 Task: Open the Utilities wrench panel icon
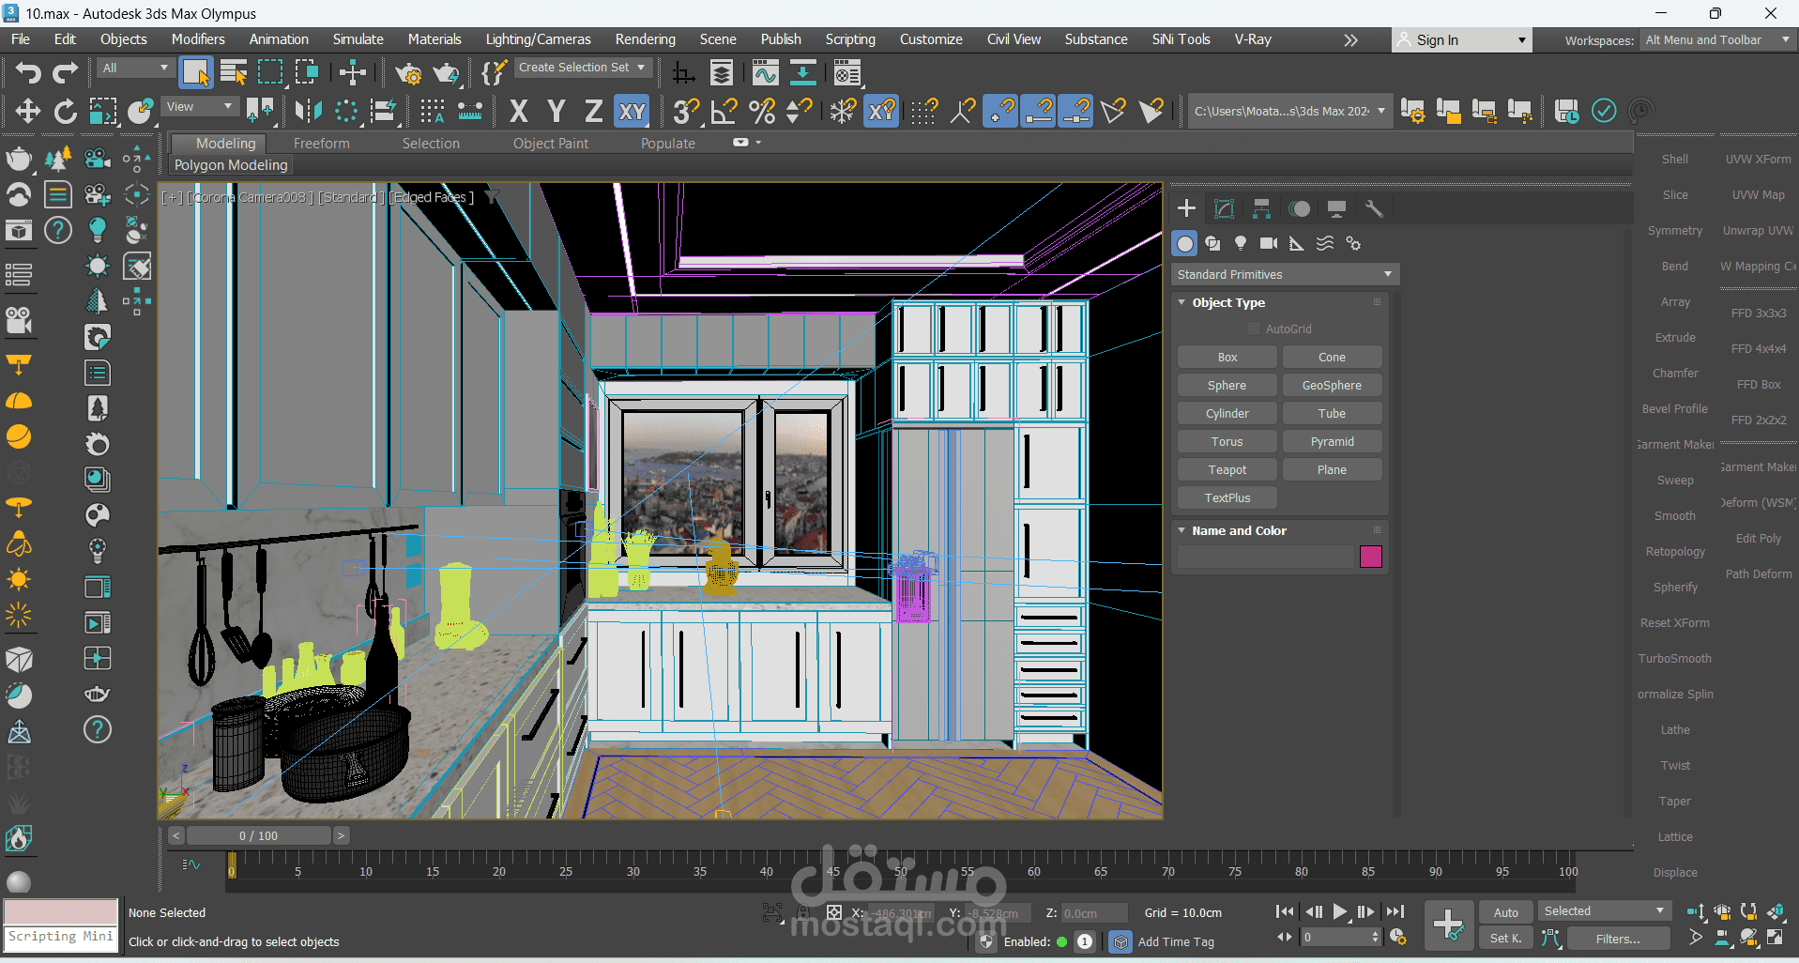[1374, 208]
